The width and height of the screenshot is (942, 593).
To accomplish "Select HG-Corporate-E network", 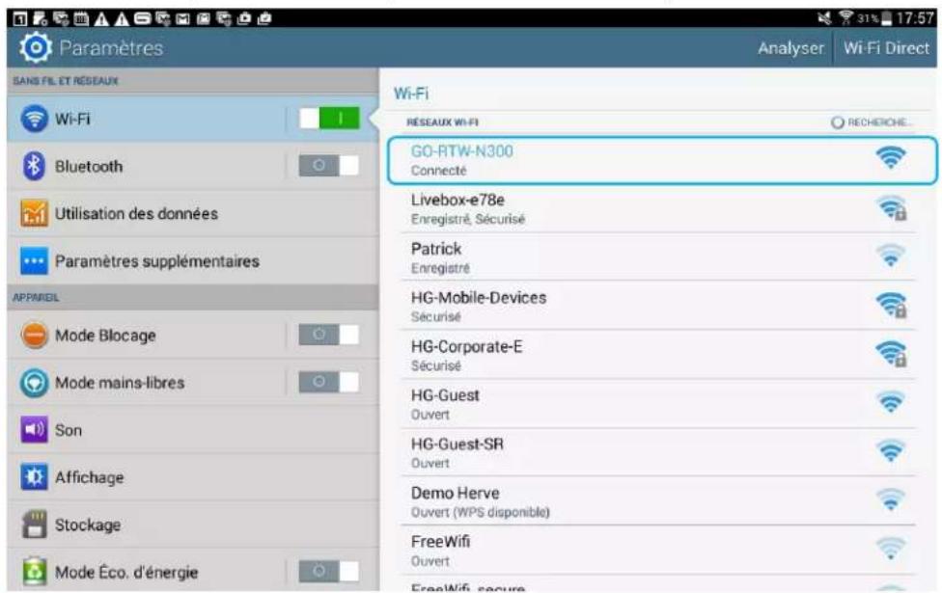I will pyautogui.click(x=658, y=356).
